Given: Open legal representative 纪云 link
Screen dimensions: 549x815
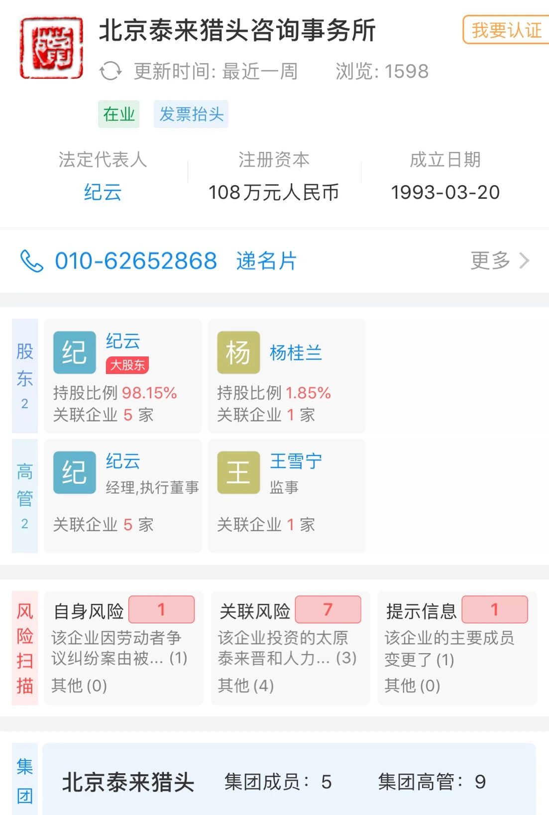Looking at the screenshot, I should coord(103,192).
